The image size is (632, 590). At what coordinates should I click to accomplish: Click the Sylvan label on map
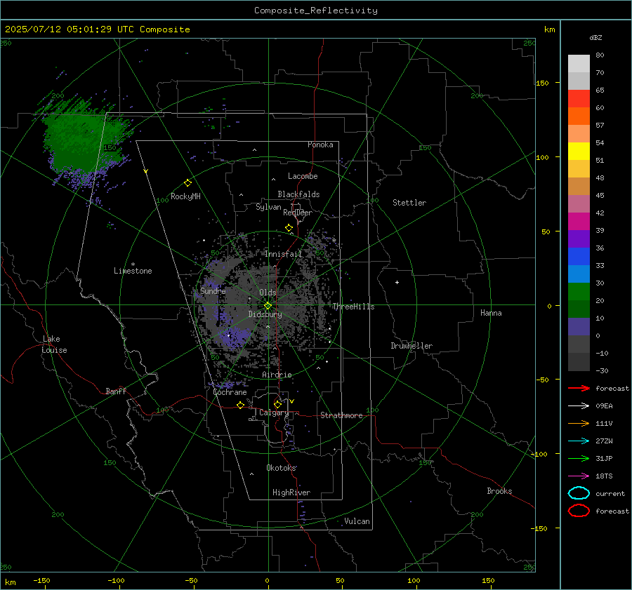[x=268, y=207]
